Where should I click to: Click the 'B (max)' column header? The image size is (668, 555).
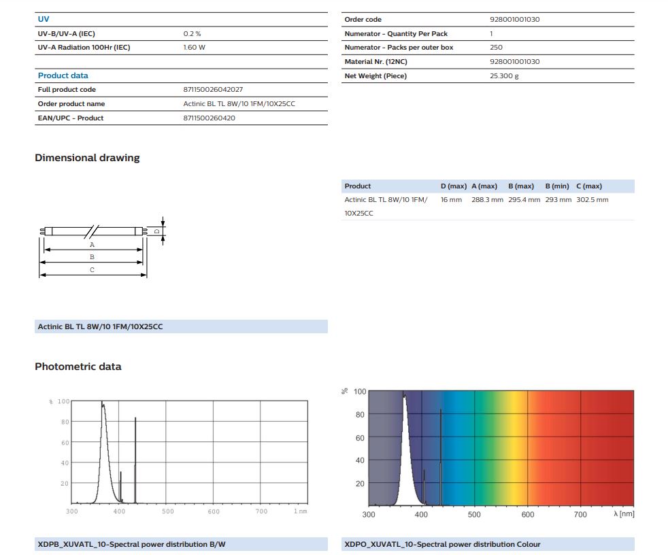(x=521, y=186)
